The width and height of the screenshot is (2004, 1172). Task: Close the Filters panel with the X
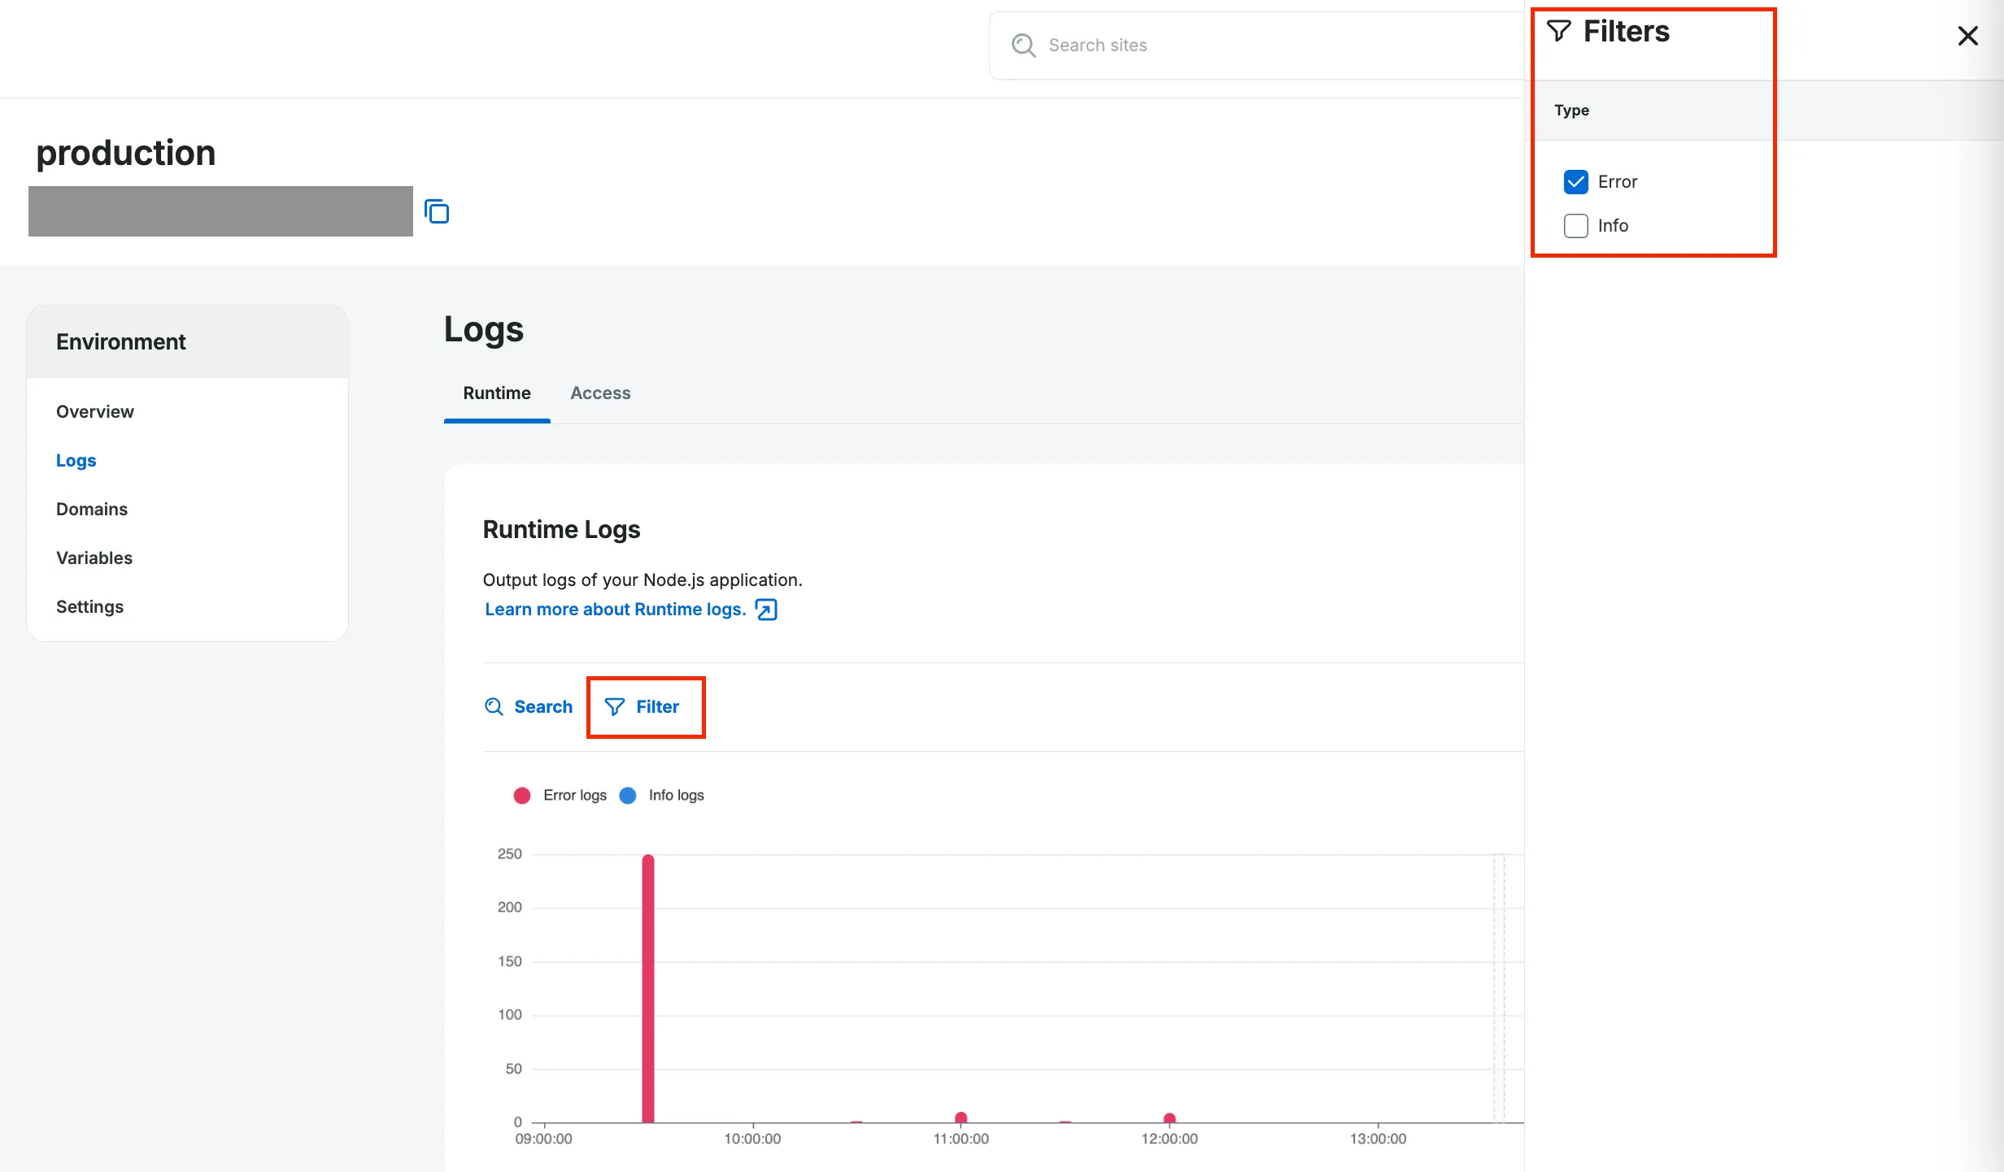click(x=1967, y=36)
